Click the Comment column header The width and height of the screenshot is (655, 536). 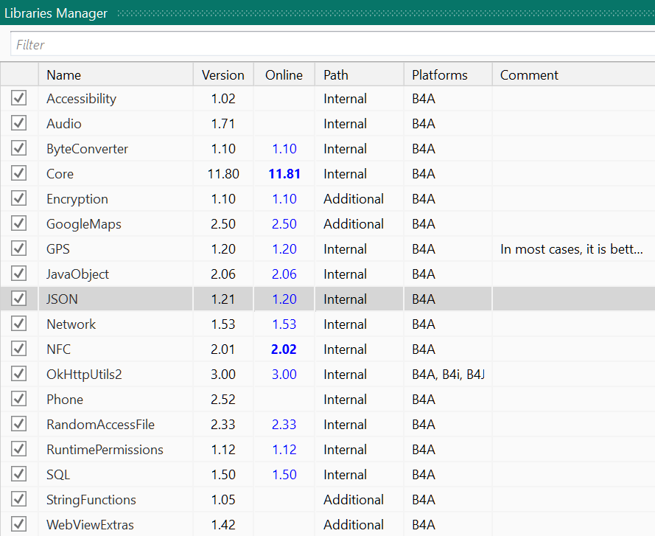[x=529, y=74]
